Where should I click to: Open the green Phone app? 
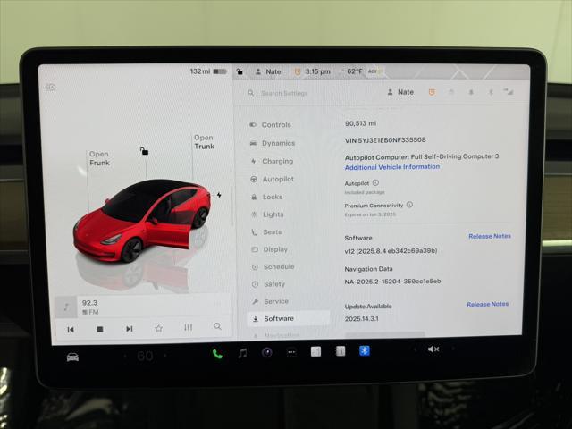(217, 354)
